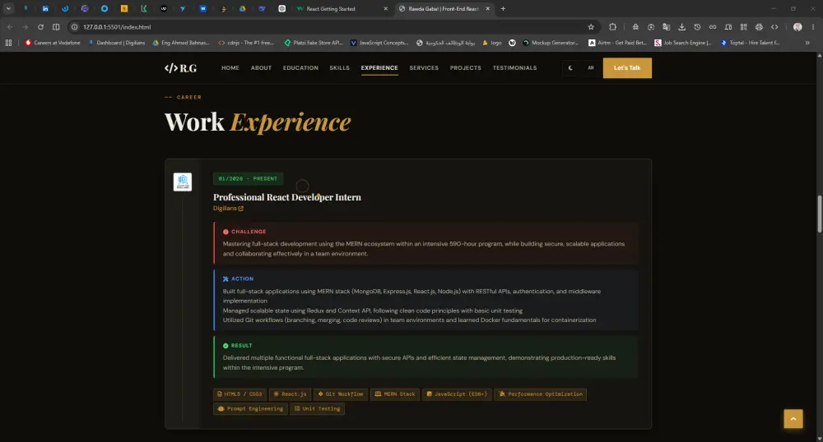
Task: Open a new browser tab
Action: 503,9
